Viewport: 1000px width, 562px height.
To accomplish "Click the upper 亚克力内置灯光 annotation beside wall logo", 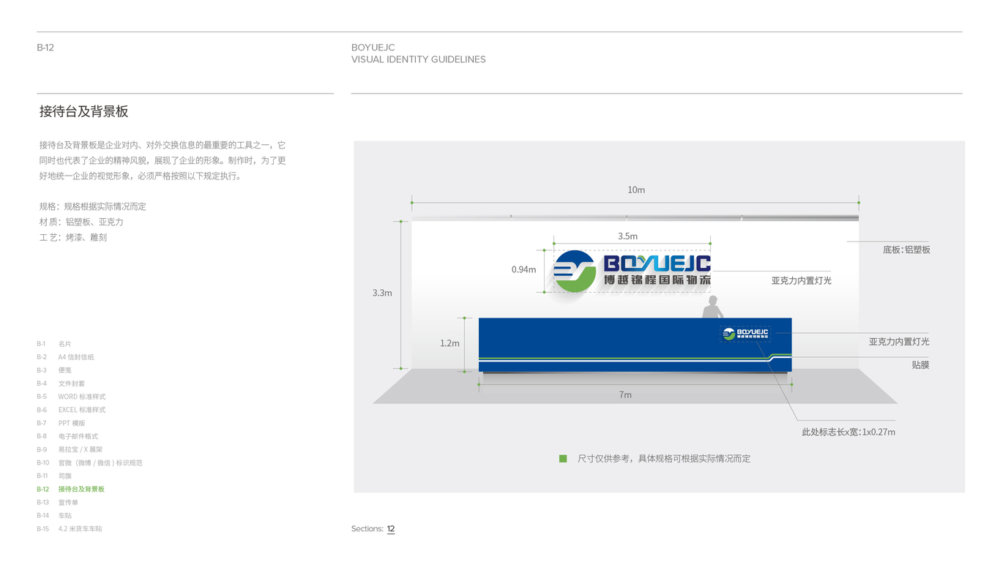I will pyautogui.click(x=801, y=280).
